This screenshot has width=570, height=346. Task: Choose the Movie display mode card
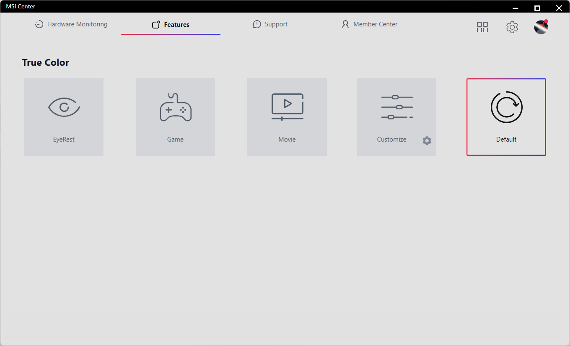[287, 117]
